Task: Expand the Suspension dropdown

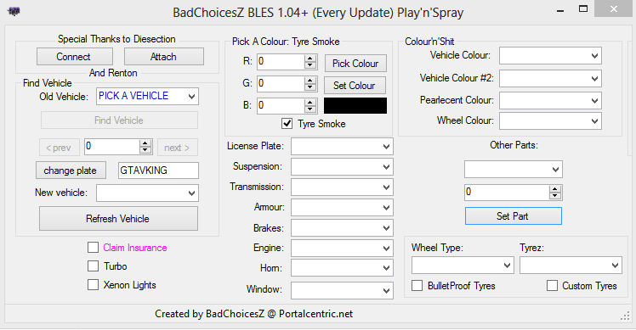Action: tap(342, 167)
